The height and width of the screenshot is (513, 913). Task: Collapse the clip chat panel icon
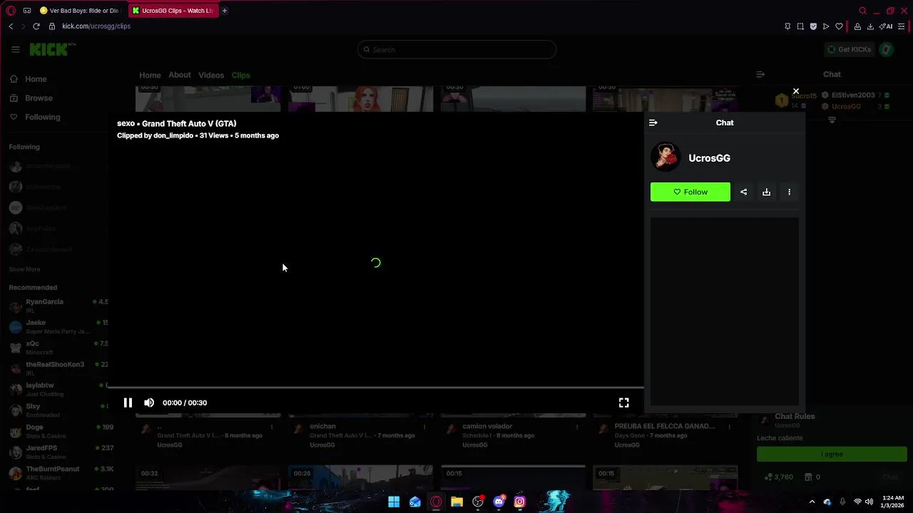pos(653,123)
